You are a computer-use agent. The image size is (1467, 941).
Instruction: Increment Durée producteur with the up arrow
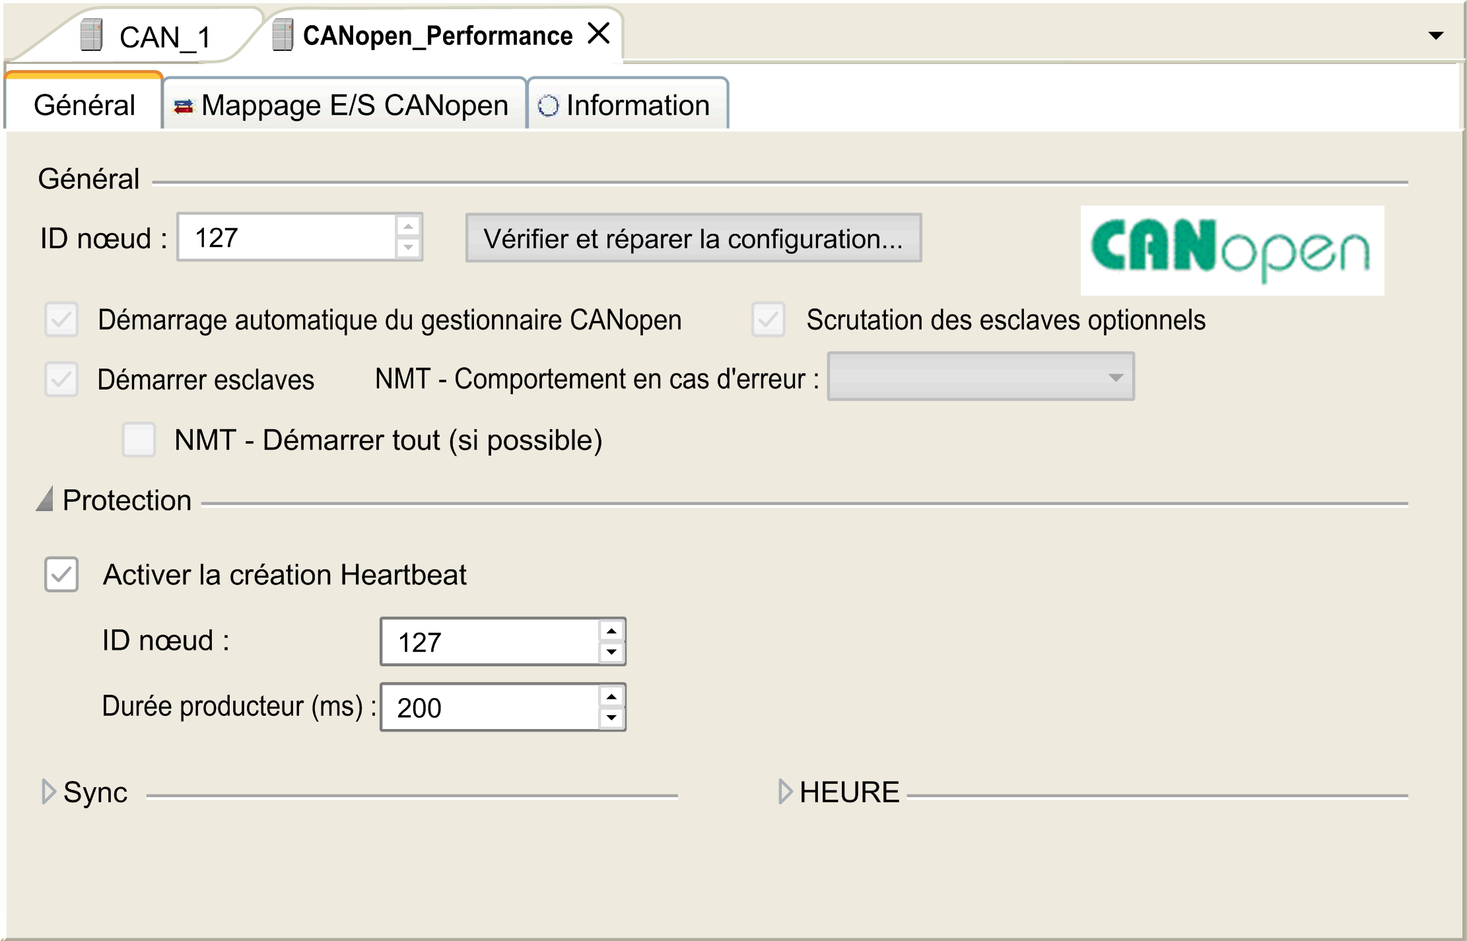611,697
